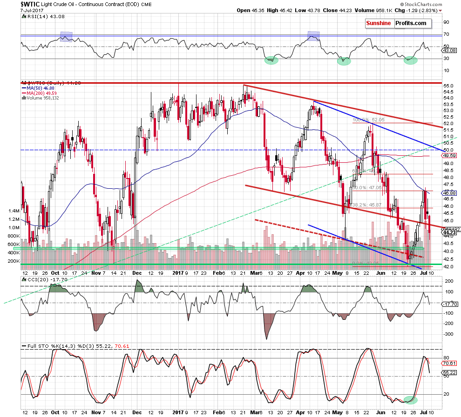Click the High 45.42 value
Screen dimensions: 461x417
[279, 10]
